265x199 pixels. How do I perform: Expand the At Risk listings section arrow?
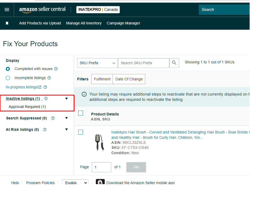(x=67, y=129)
